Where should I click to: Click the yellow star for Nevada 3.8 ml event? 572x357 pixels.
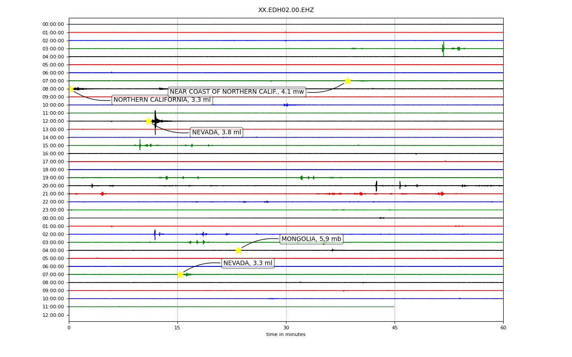[x=148, y=121]
